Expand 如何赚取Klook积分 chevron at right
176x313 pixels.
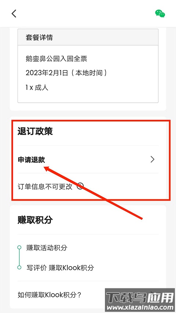coord(153,295)
